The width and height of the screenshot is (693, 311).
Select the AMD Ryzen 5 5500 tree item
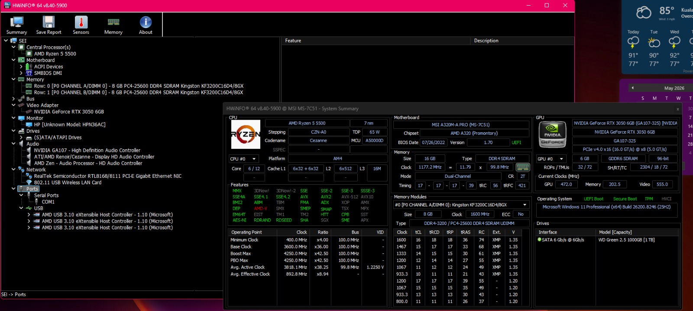(x=55, y=54)
